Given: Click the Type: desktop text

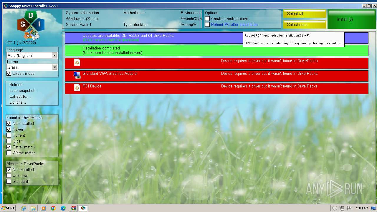Looking at the screenshot, I should [x=135, y=24].
